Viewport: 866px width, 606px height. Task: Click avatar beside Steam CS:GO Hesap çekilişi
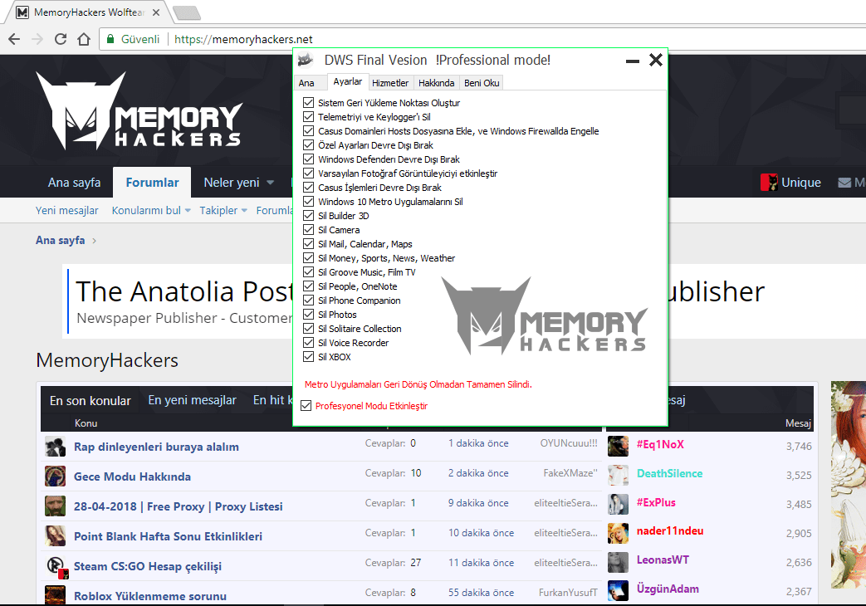56,565
